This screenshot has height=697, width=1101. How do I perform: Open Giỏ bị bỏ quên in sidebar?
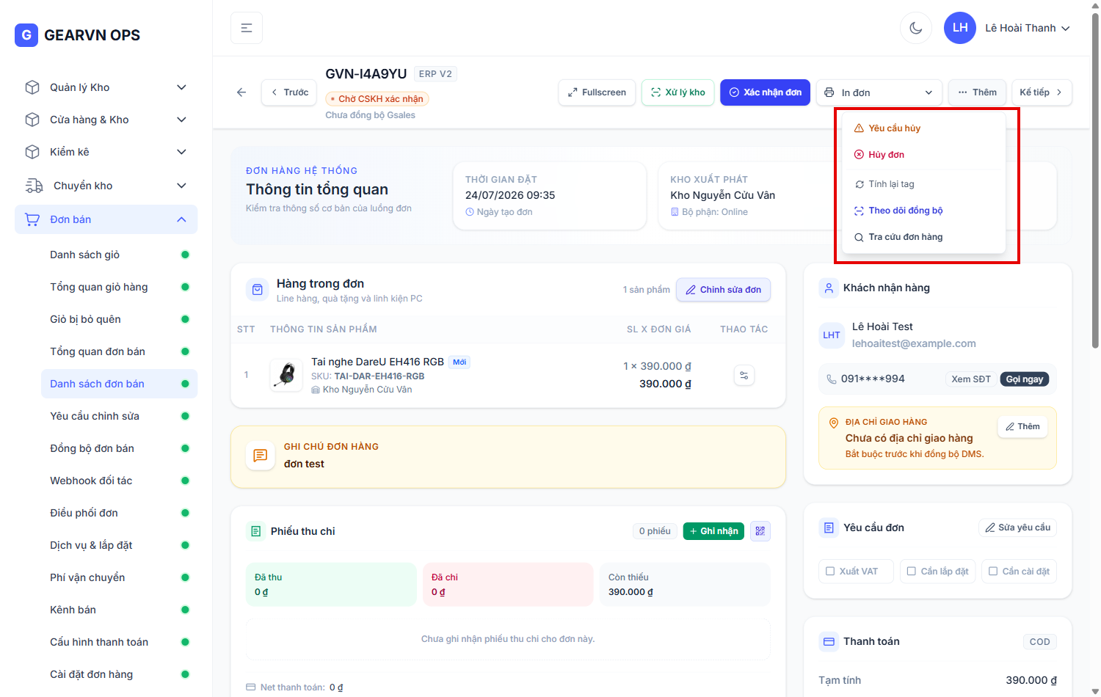(x=119, y=319)
